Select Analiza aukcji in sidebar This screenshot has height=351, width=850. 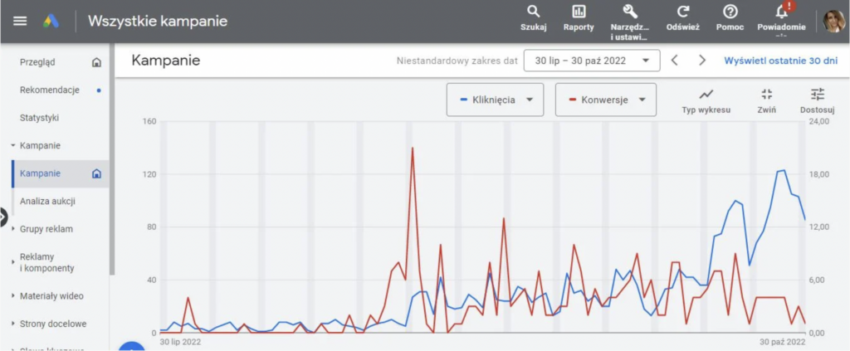[x=47, y=202]
